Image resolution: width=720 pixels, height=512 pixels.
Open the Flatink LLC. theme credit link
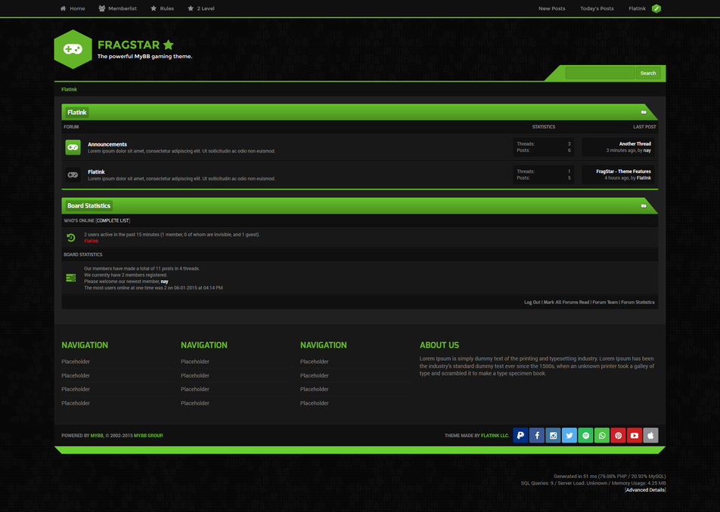pyautogui.click(x=495, y=436)
